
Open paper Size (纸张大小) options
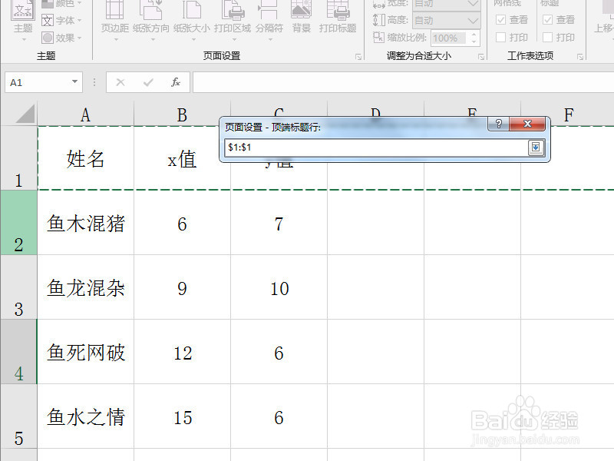point(191,21)
